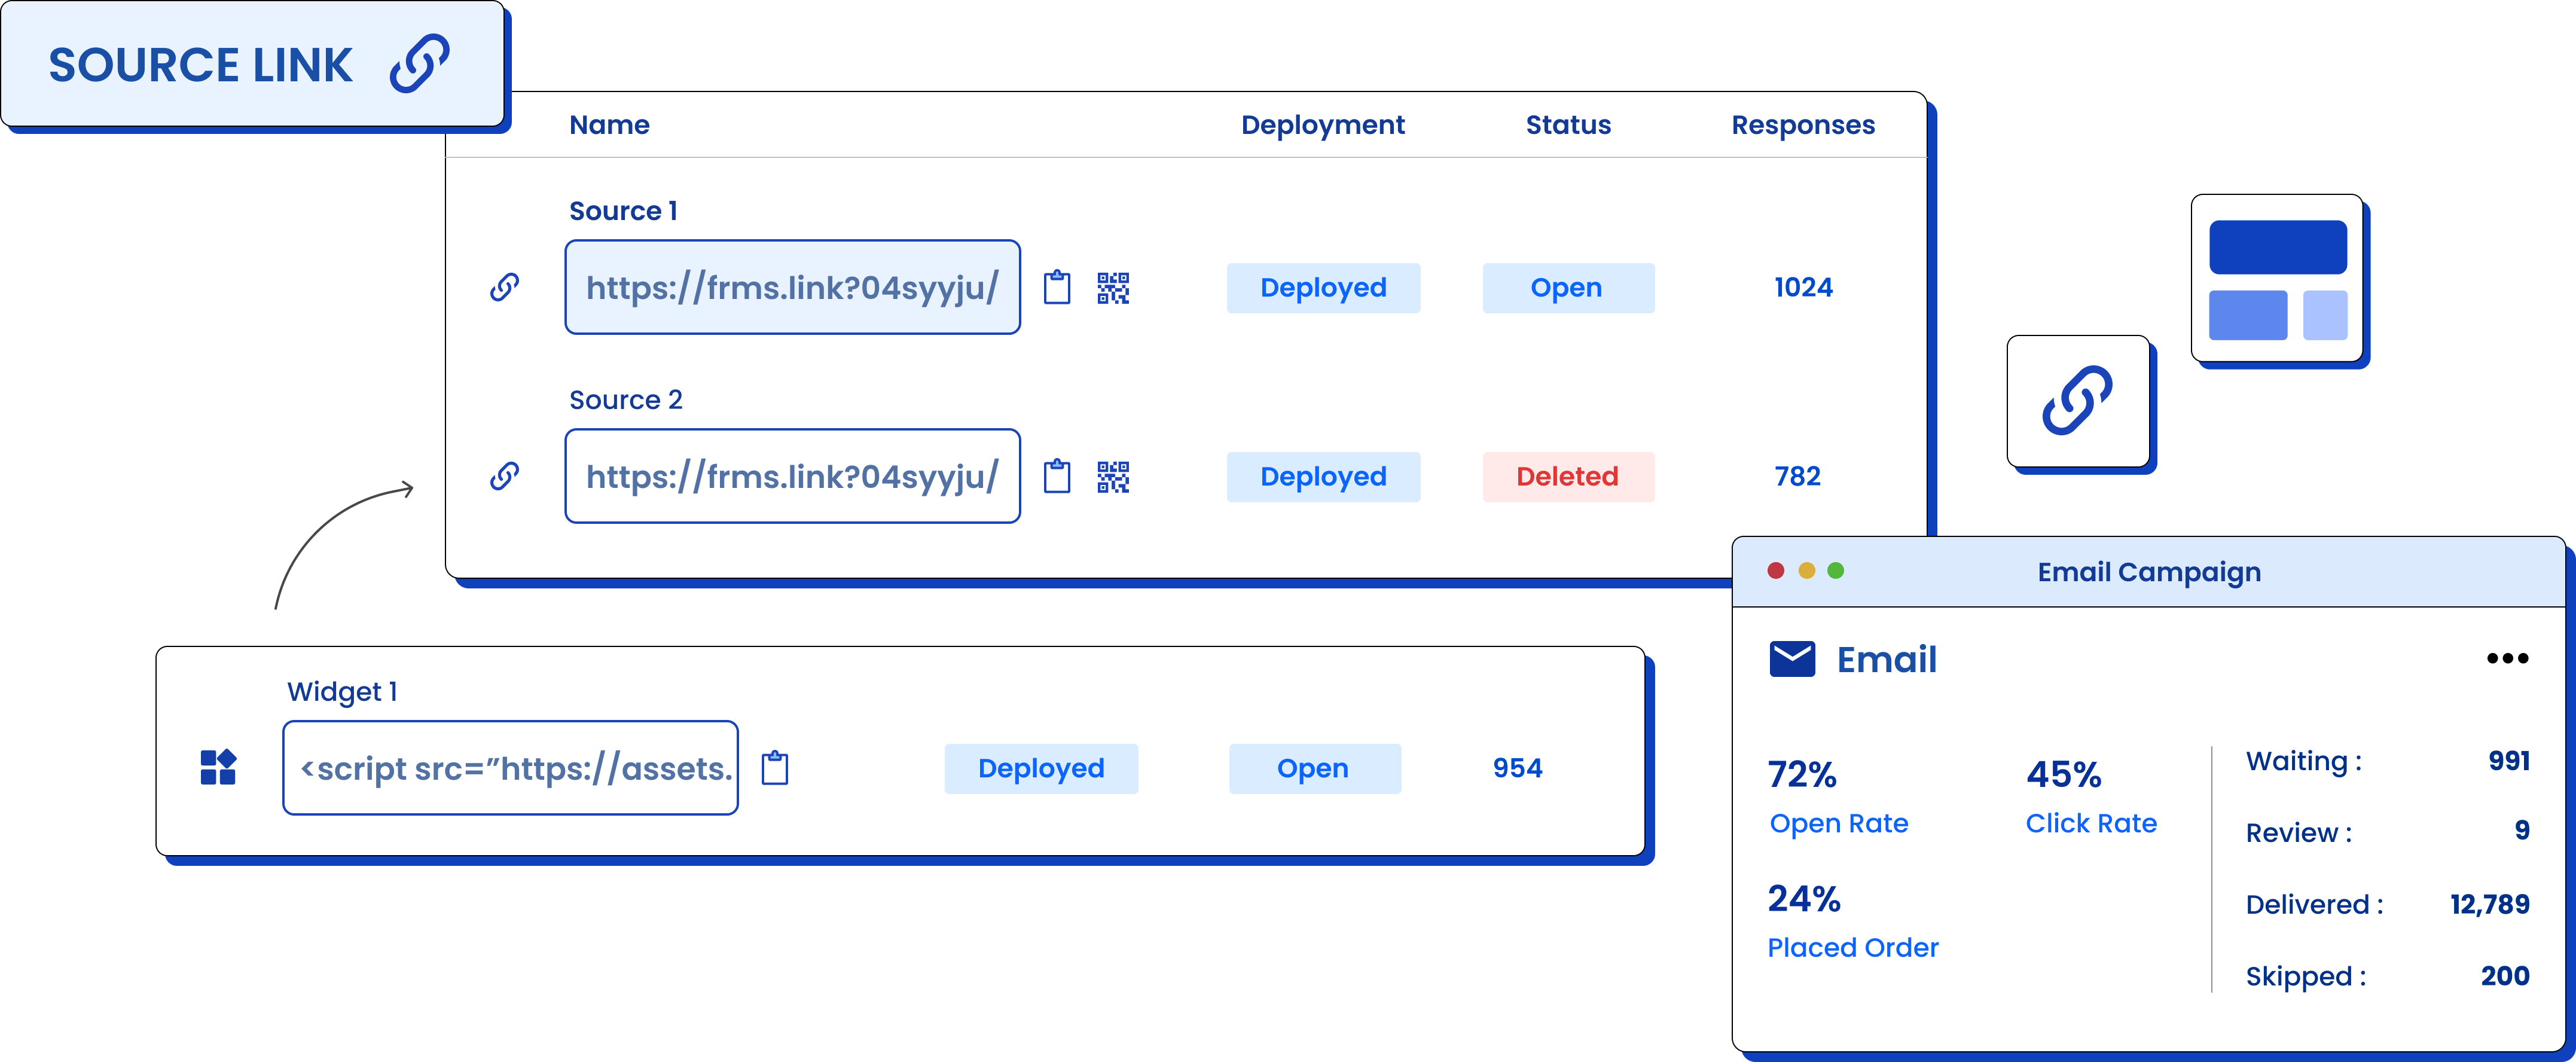Click the link icon beside Source 1 URL
The height and width of the screenshot is (1062, 2576).
click(x=504, y=287)
